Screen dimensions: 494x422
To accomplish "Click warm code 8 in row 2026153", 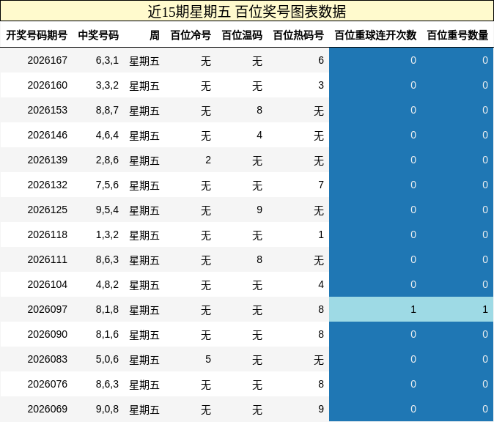I will click(x=259, y=110).
